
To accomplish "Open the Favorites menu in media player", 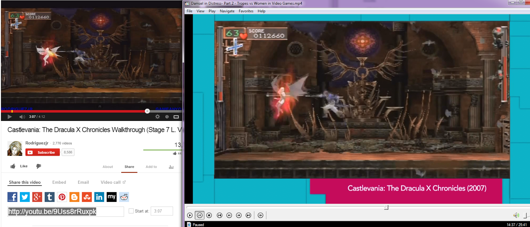I will point(246,11).
